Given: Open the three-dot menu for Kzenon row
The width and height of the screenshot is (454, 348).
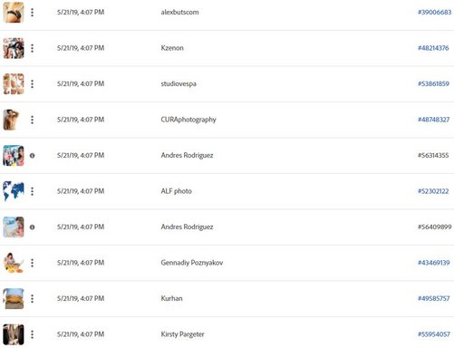Looking at the screenshot, I should coord(32,48).
